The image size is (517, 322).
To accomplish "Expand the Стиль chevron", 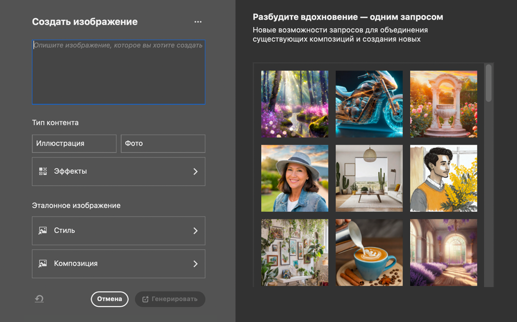I will [196, 231].
